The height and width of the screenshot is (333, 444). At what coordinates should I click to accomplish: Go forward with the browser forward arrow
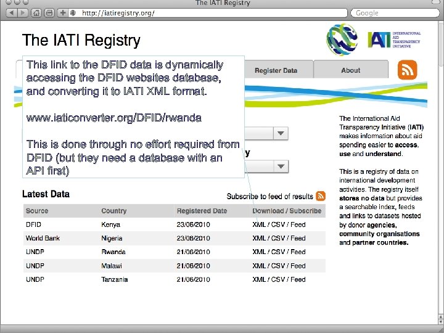click(x=23, y=13)
